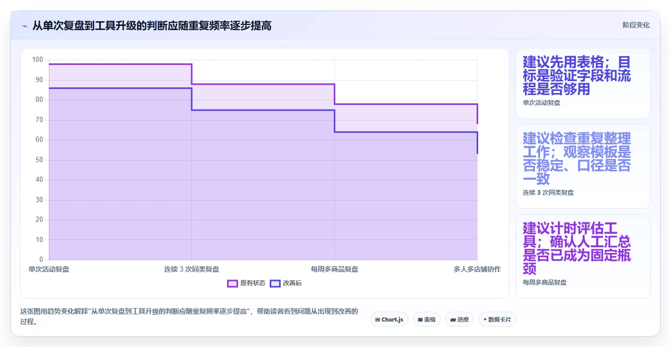Click the 连续 3 次同类复盘 x-axis label

[x=192, y=269]
